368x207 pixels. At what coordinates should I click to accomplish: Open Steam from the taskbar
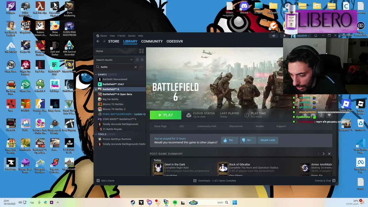[133, 202]
